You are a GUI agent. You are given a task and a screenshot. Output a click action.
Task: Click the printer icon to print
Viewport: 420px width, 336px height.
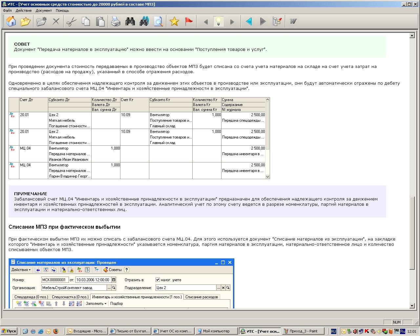point(115,22)
